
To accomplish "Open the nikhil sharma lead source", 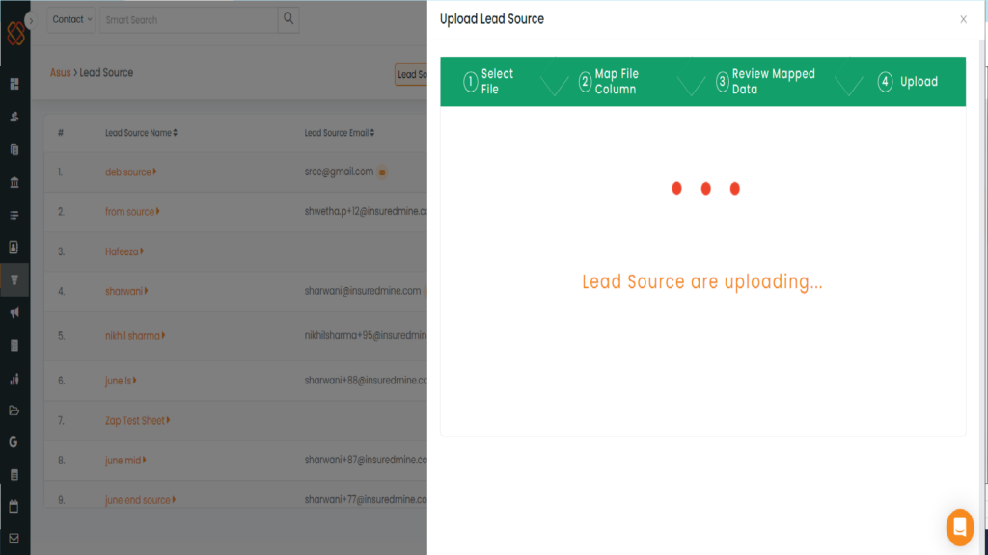I will coord(135,335).
